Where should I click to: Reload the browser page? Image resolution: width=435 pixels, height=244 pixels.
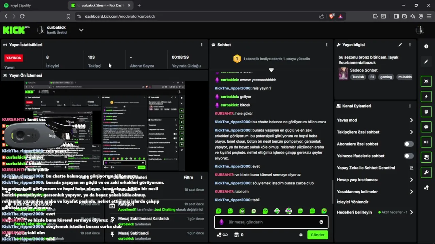coord(22,16)
